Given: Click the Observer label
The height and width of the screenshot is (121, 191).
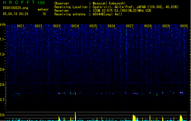Looking at the screenshot, I should pos(62,3).
